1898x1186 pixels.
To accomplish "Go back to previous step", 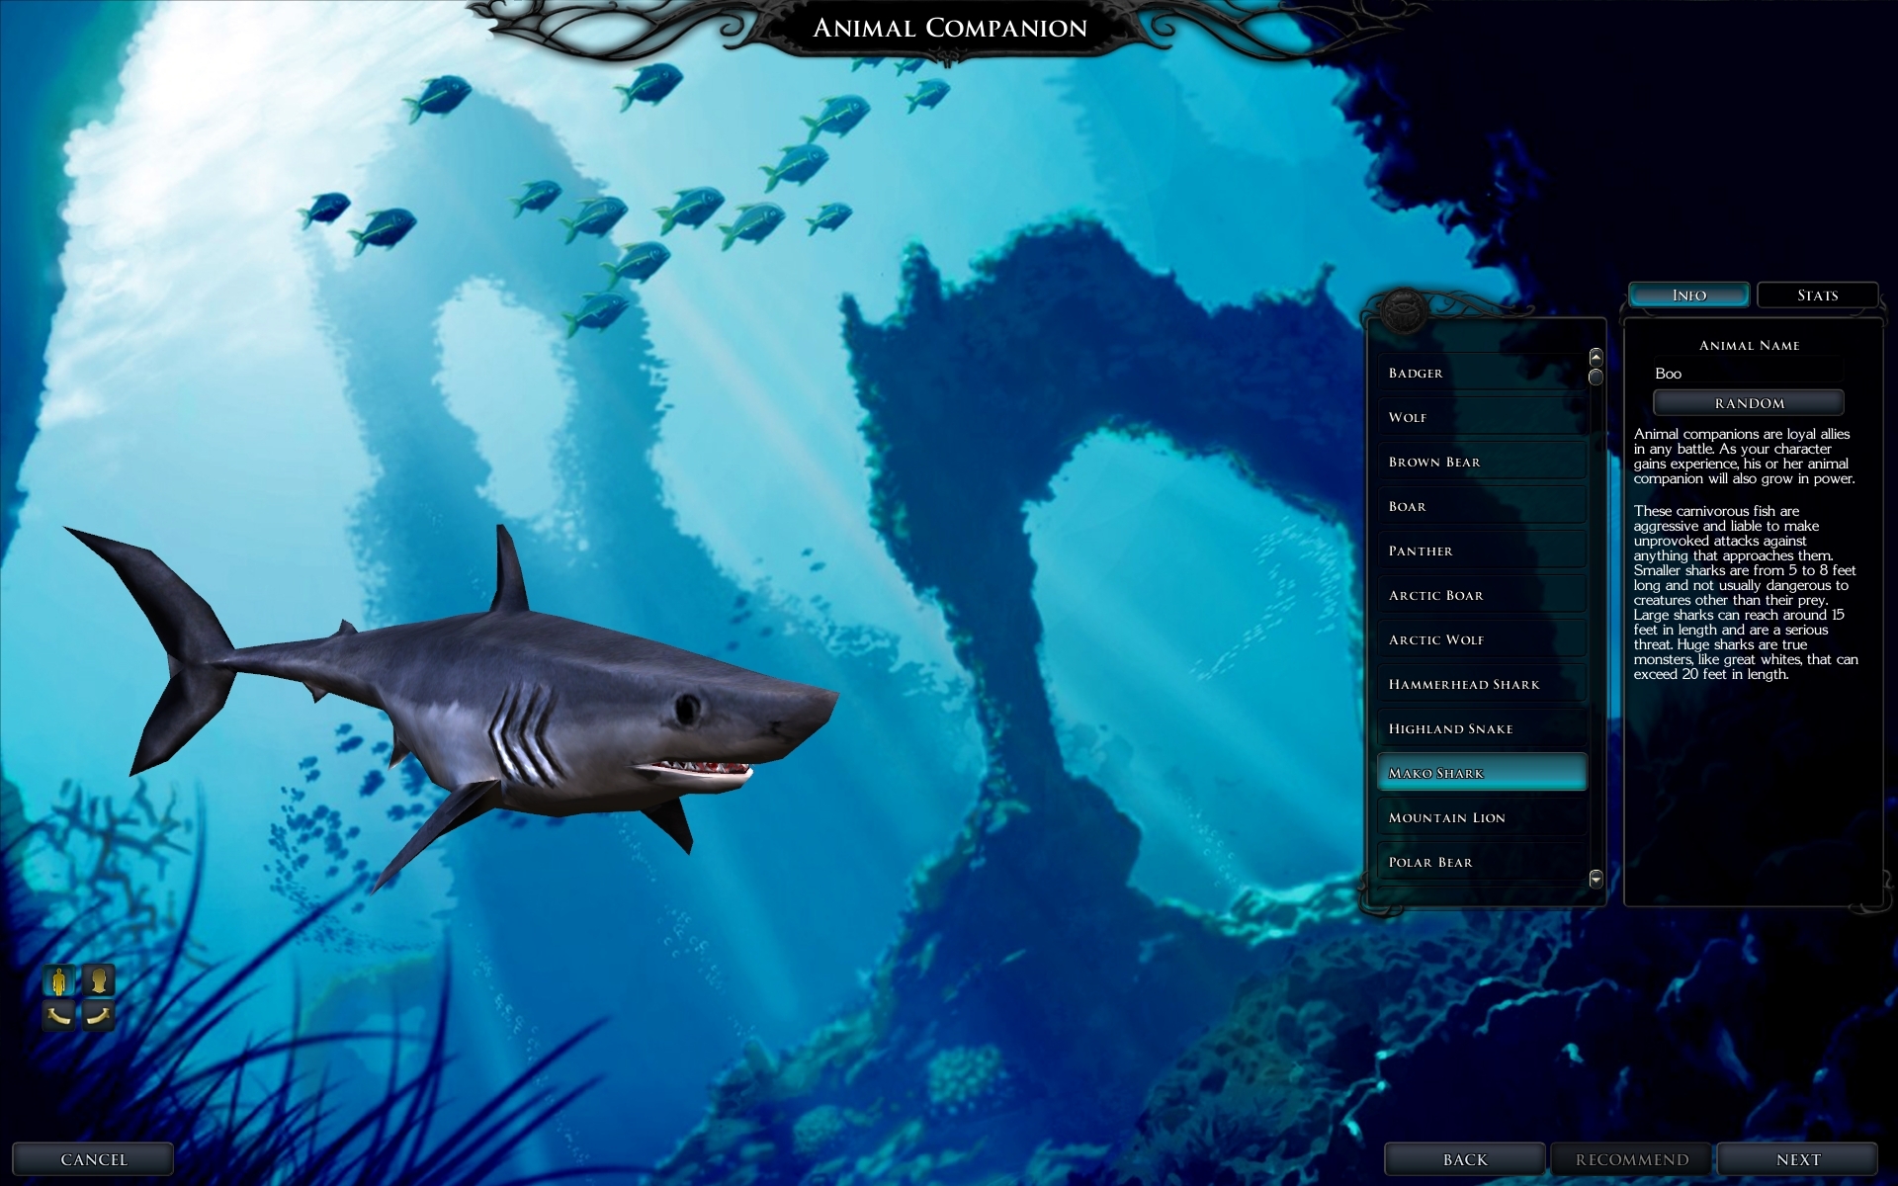I will [1464, 1159].
